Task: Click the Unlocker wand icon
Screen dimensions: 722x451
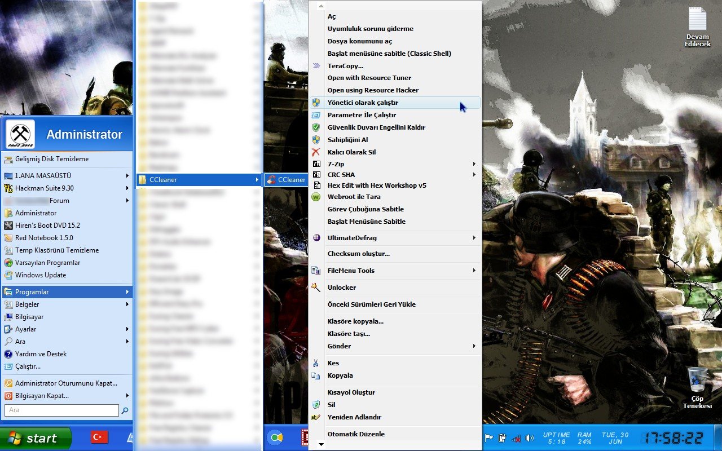Action: coord(316,288)
